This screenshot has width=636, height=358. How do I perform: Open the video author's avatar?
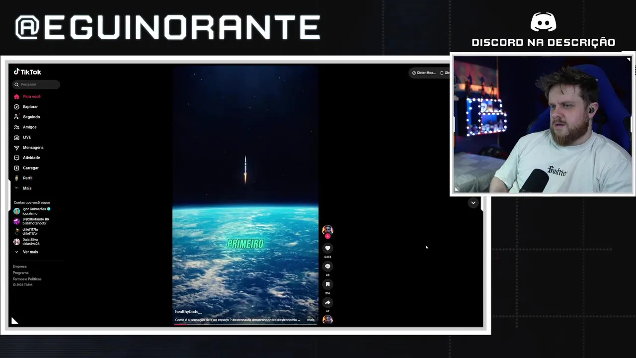[327, 230]
